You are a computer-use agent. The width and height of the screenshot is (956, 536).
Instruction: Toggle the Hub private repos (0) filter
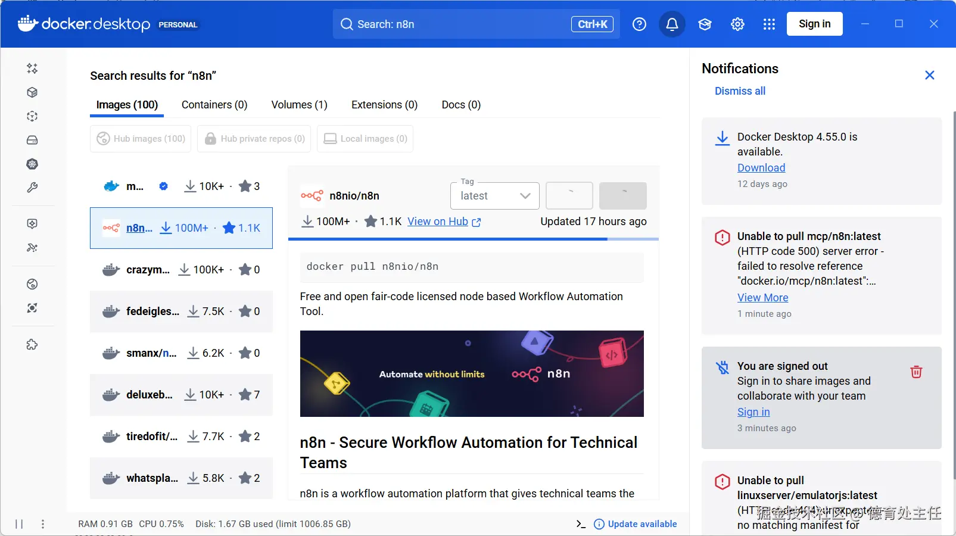[254, 139]
